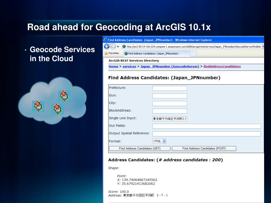This screenshot has width=271, height=203.
Task: Open the Favorites menu label
Action: tap(114, 53)
